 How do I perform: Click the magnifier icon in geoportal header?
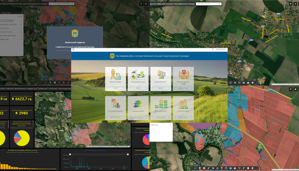(213, 50)
